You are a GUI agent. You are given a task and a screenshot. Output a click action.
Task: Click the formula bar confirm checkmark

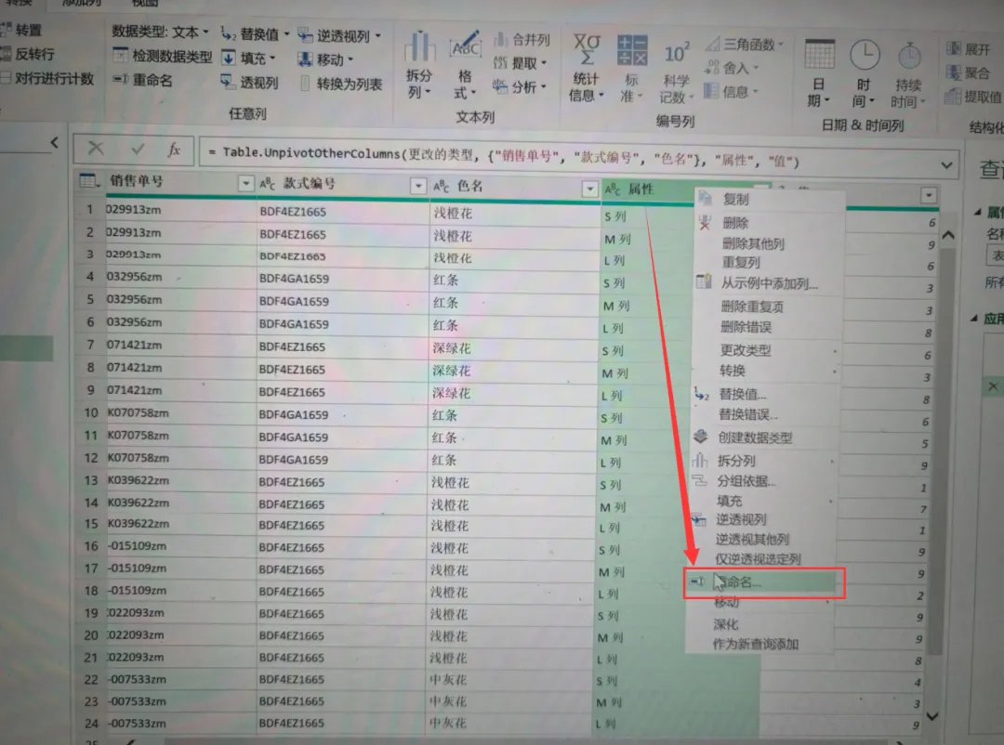pos(137,150)
